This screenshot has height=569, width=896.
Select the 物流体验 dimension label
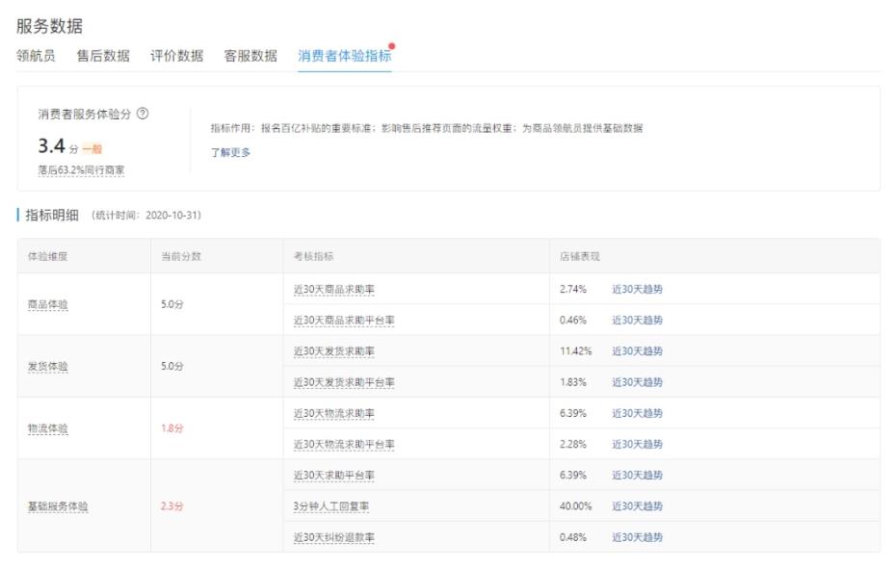click(48, 428)
